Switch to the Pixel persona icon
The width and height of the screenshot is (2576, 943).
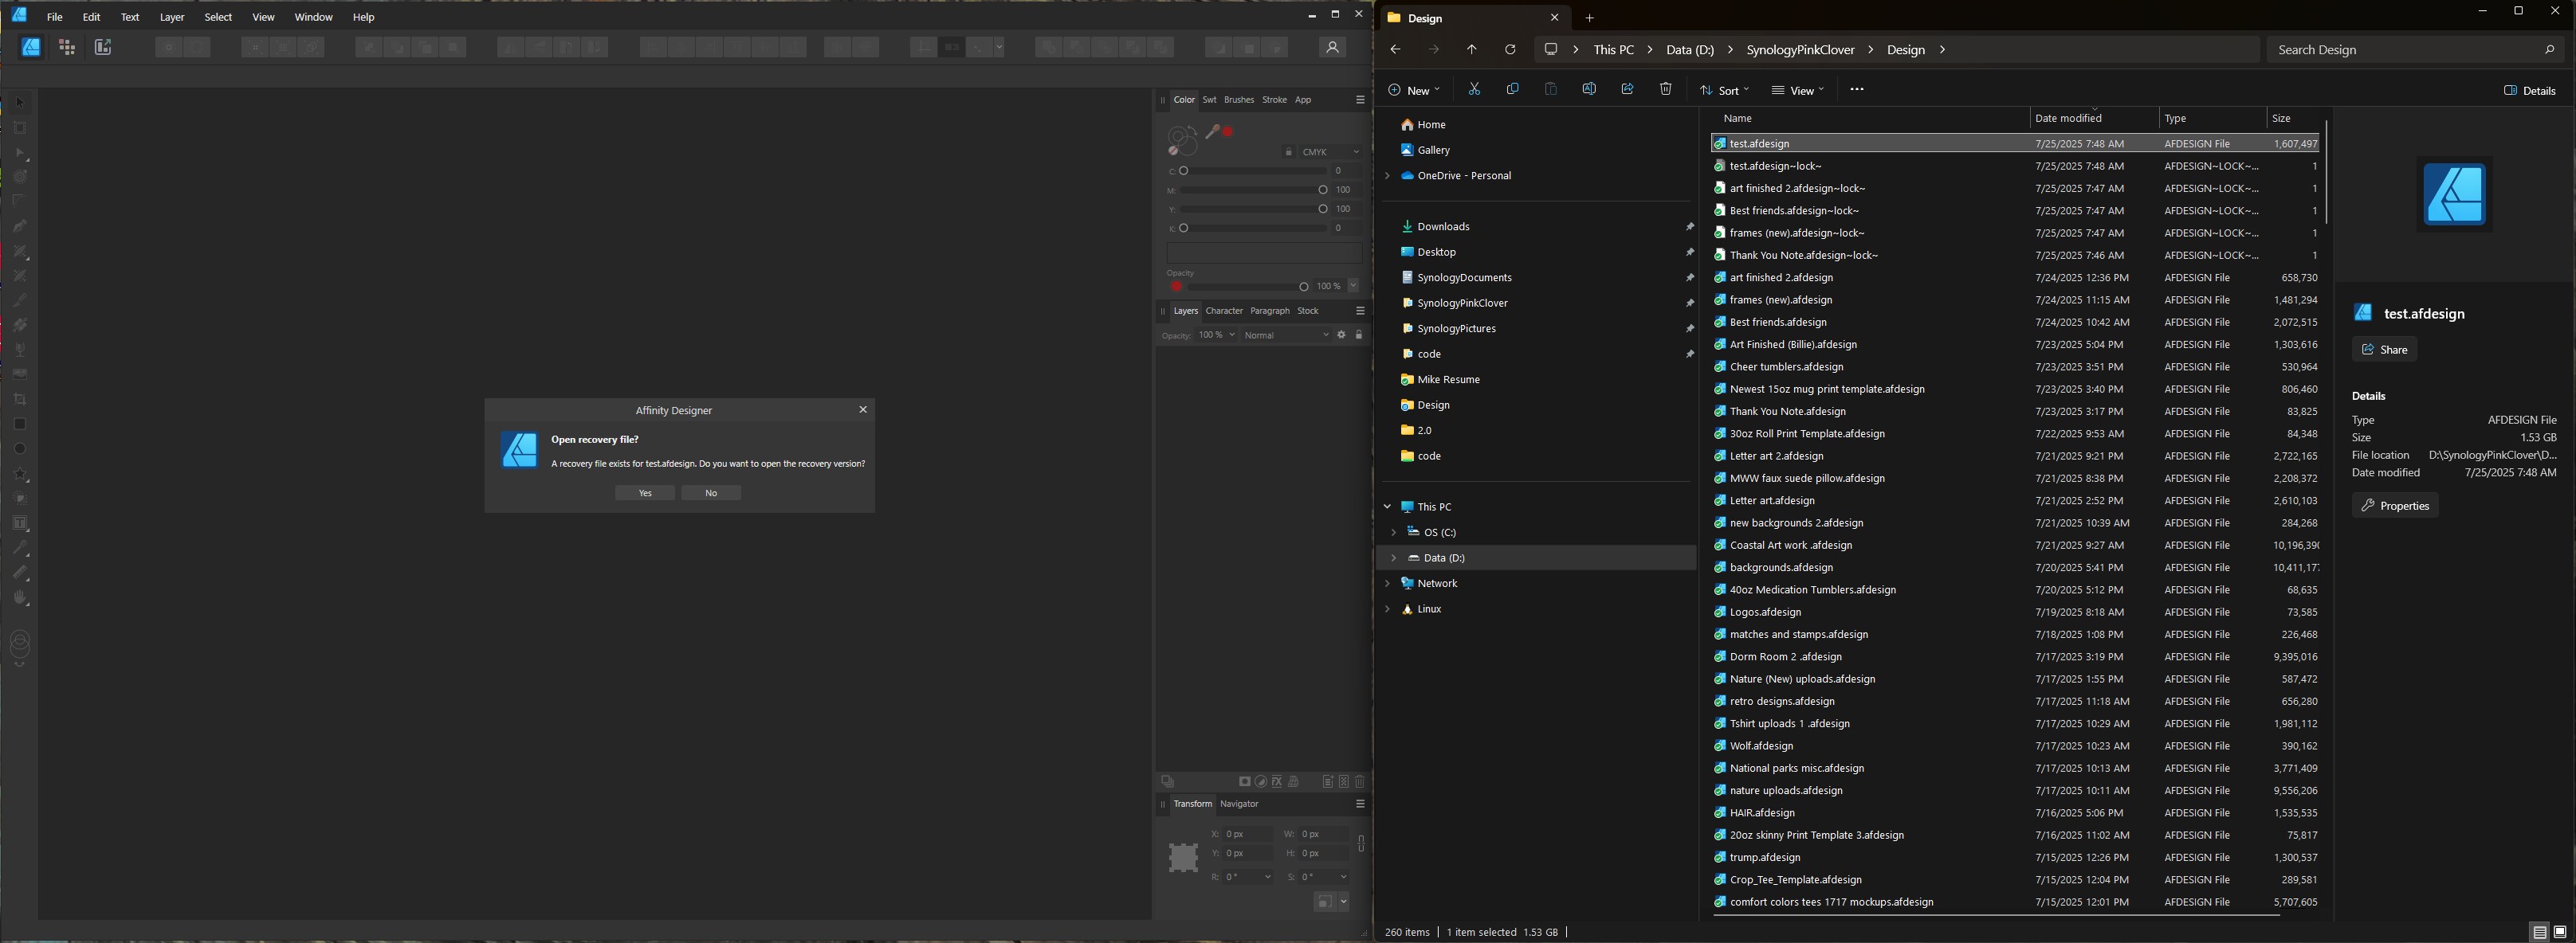pos(67,47)
